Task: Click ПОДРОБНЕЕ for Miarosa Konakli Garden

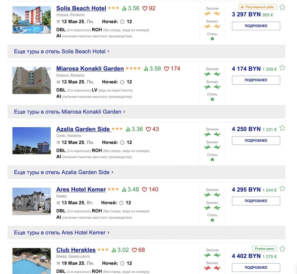Action: (256, 80)
